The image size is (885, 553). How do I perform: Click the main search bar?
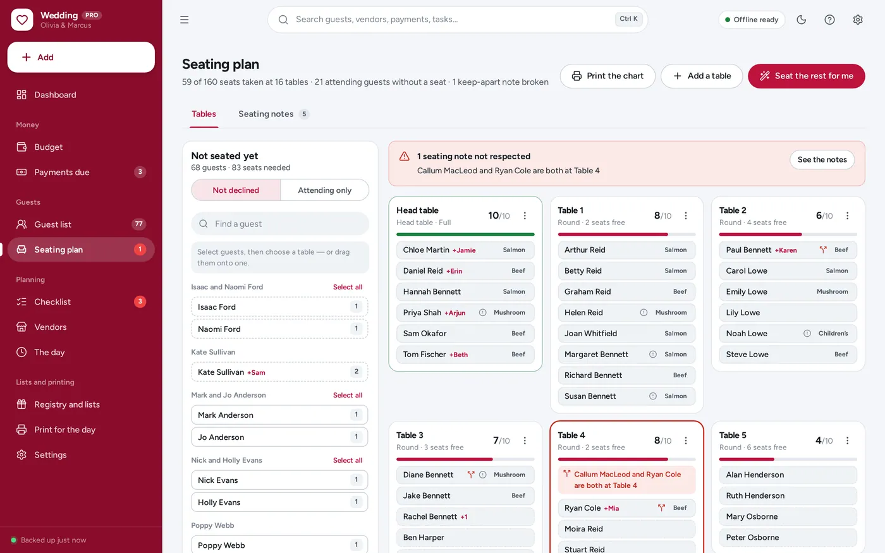458,20
